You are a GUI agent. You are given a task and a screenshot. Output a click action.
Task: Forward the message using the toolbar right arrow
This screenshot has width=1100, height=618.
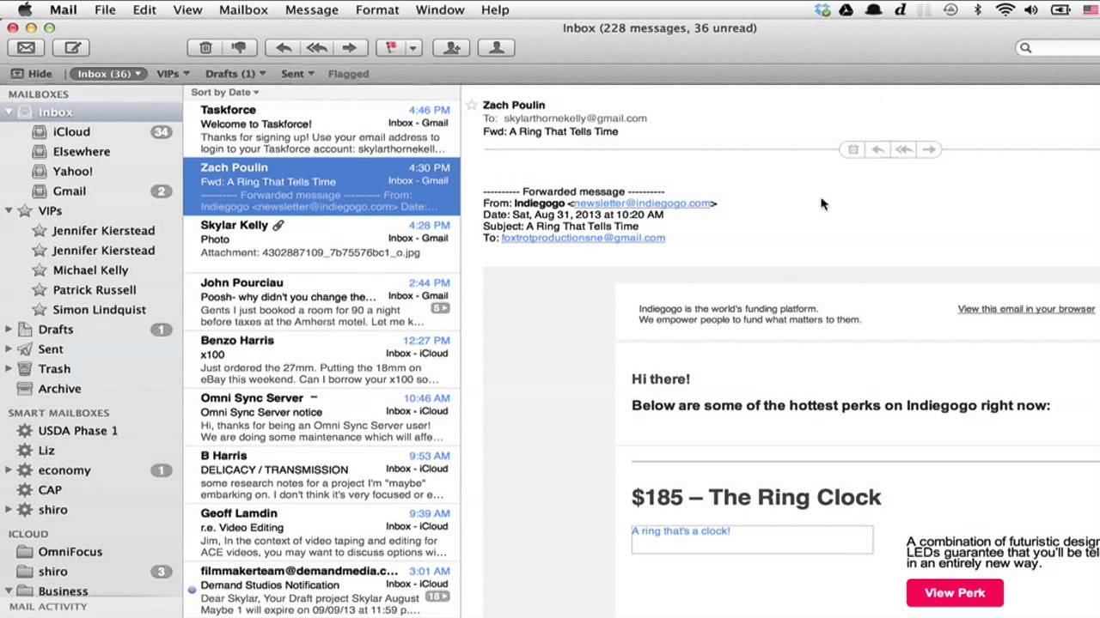coord(349,48)
